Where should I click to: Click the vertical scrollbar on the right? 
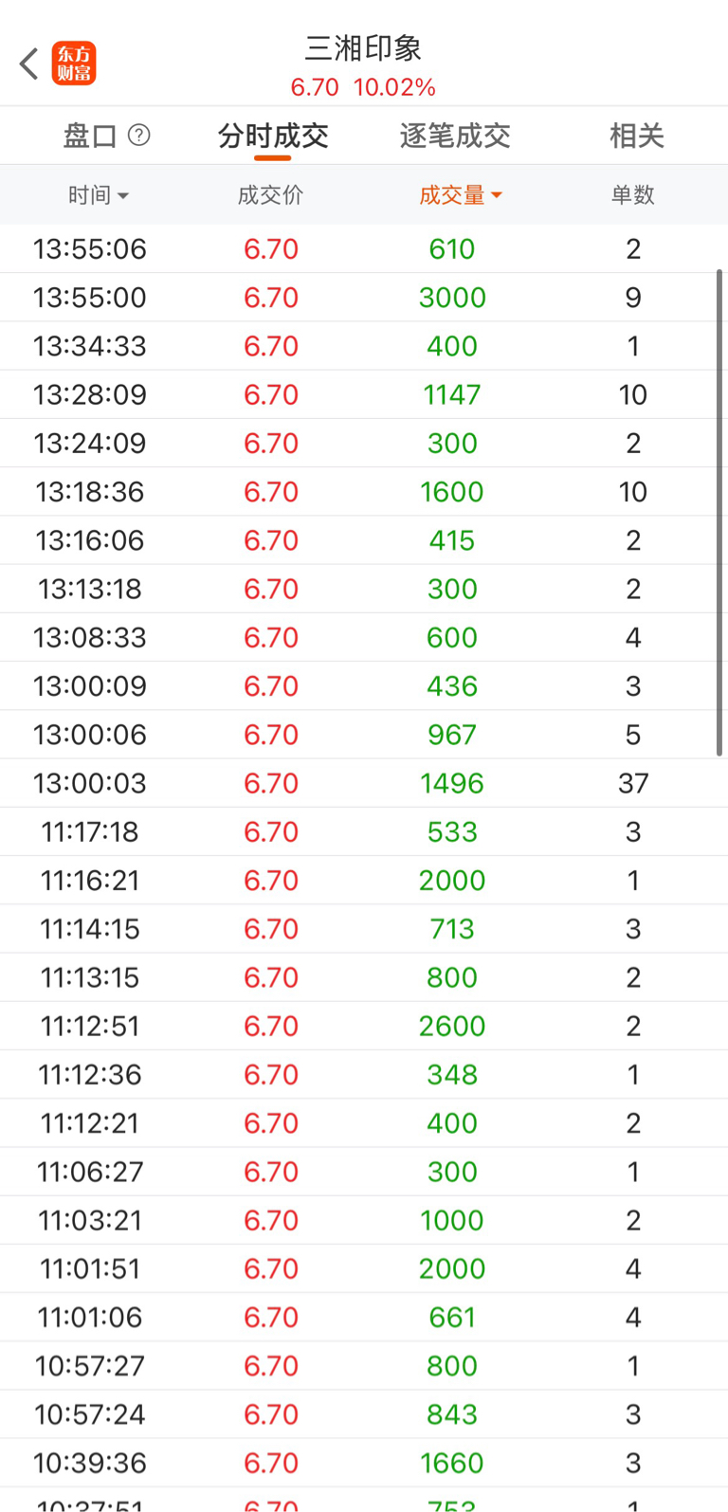(719, 513)
